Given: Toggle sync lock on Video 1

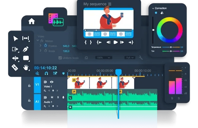Looking at the screenshot, I should coord(45,82).
